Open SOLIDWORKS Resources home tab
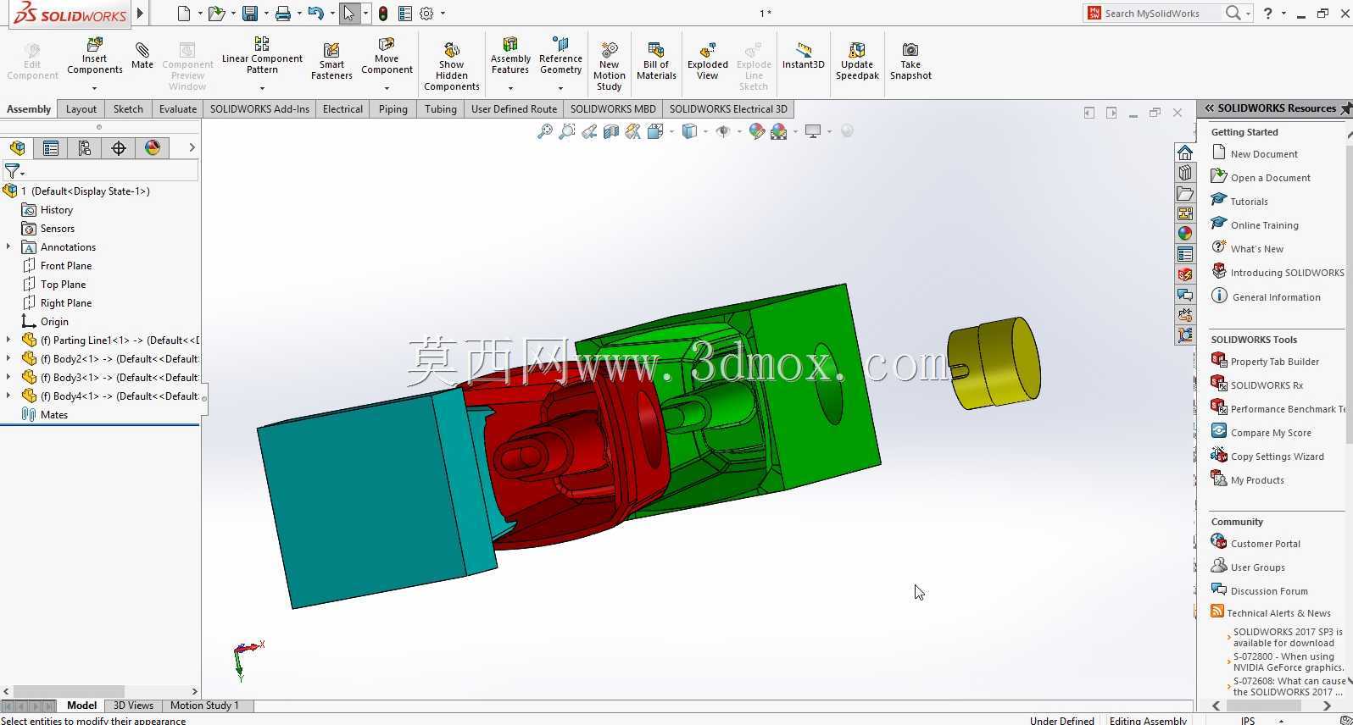 (x=1185, y=152)
